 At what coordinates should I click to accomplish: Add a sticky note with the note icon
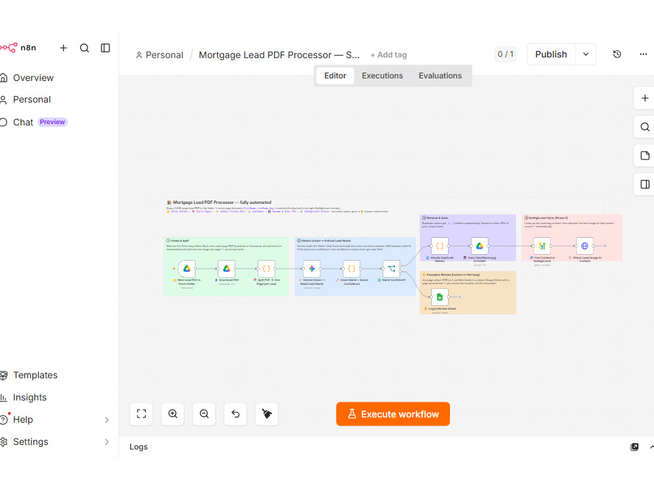point(644,155)
